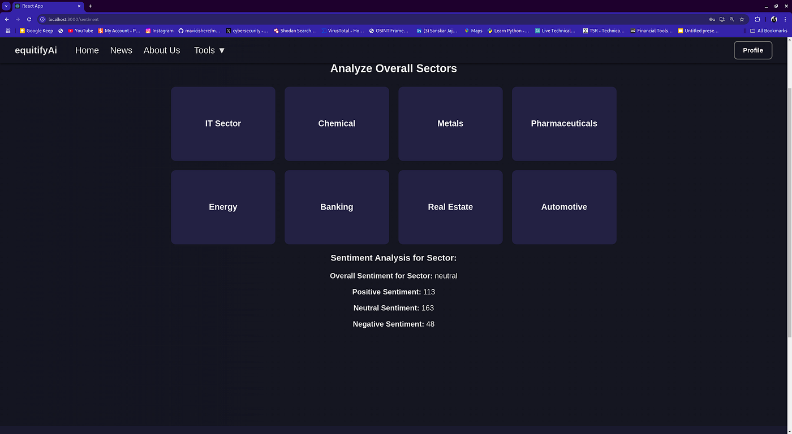Viewport: 792px width, 434px height.
Task: Open the Maps bookmark
Action: coord(474,31)
